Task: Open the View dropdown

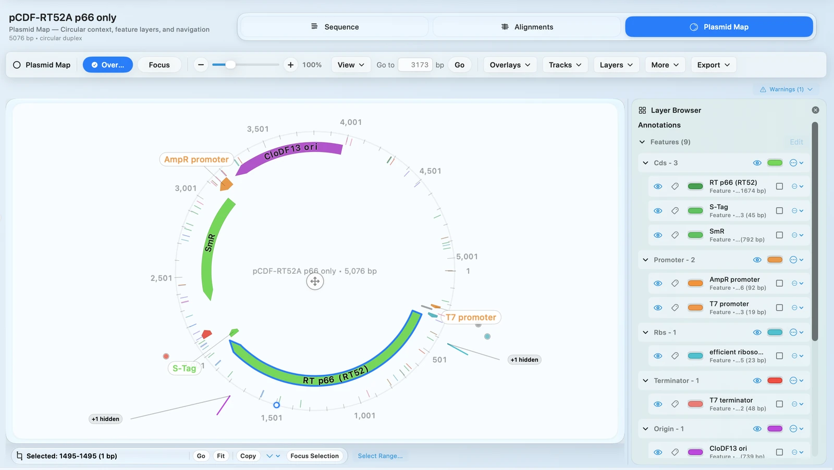Action: (351, 65)
